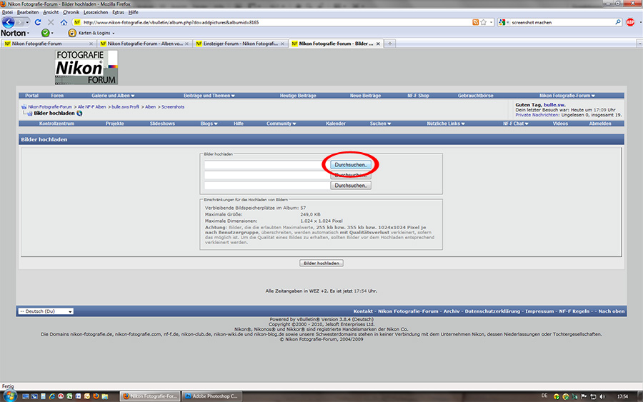Open the Extras menu

118,12
